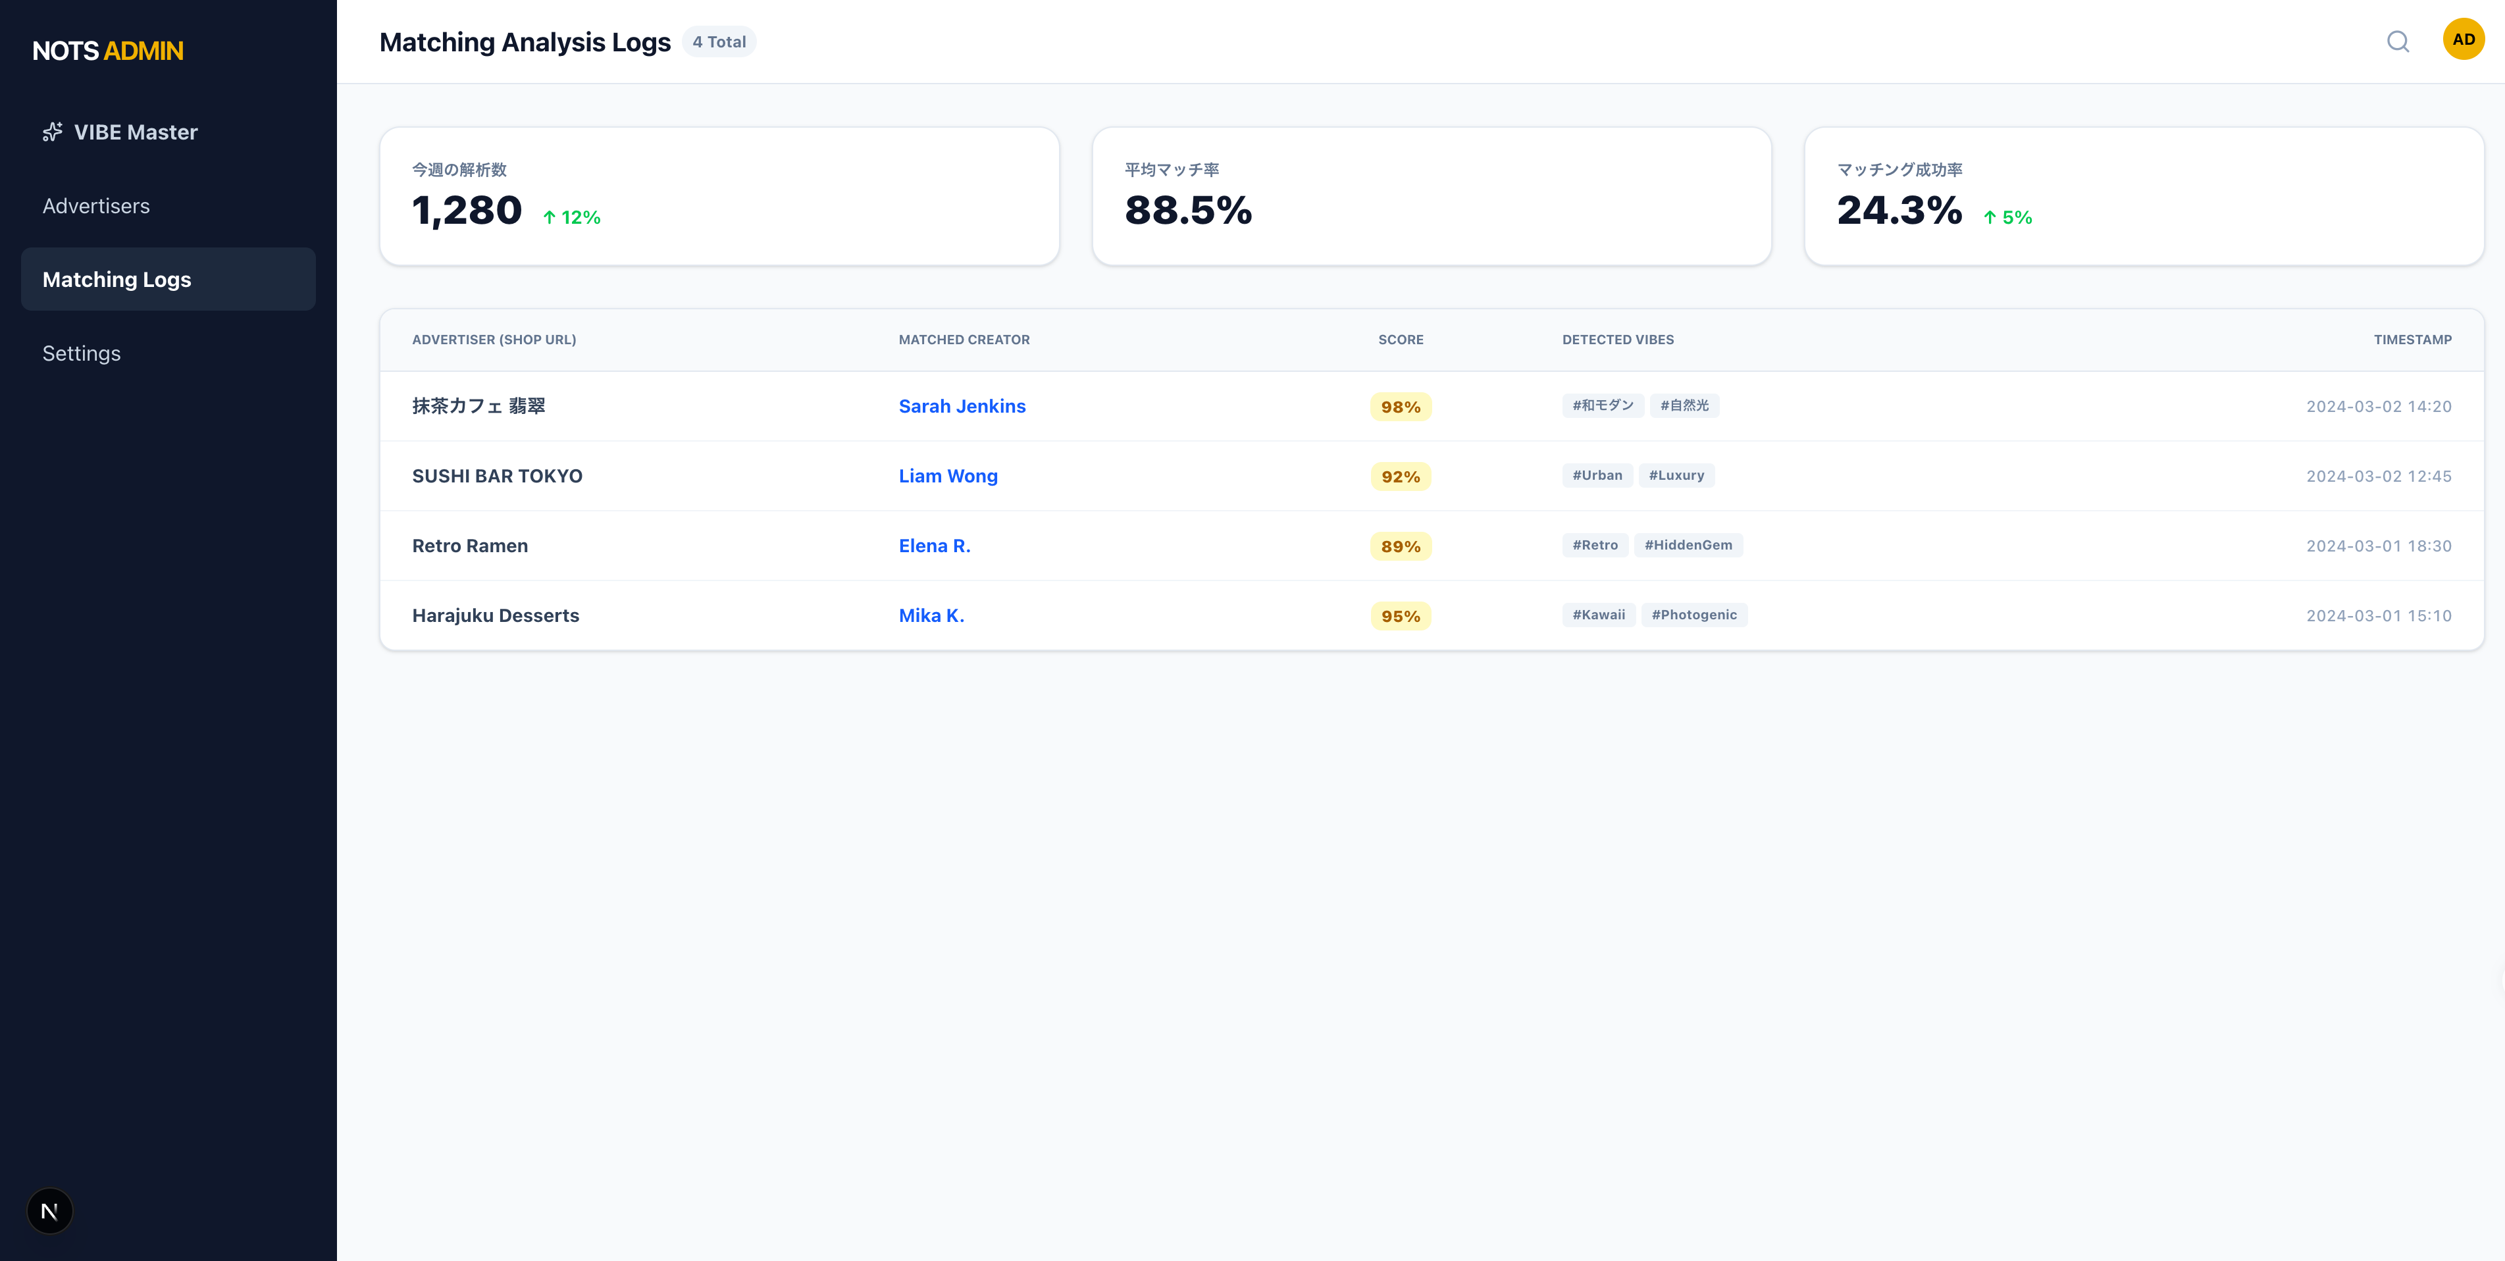
Task: Click the #Retro vibe tag
Action: (1595, 544)
